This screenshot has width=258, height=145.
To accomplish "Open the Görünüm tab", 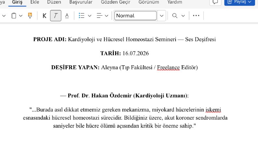I will click(149, 2).
